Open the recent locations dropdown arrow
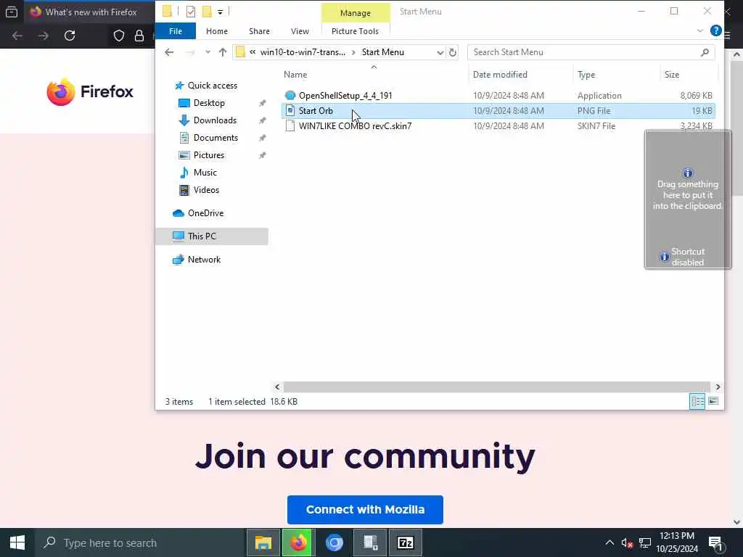 pos(208,52)
